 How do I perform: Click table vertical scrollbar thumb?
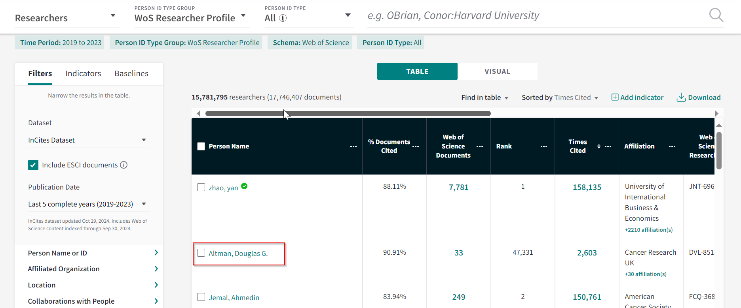tap(719, 150)
